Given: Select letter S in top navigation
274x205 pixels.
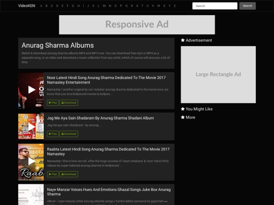Looking at the screenshot, I should pos(137,6).
